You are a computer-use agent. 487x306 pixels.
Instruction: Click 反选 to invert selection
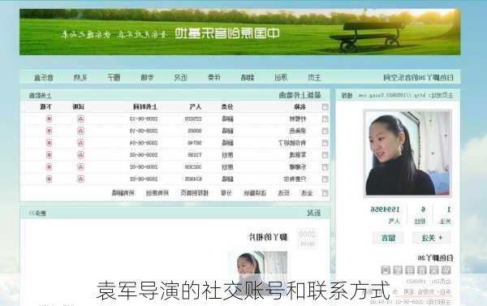coord(283,193)
